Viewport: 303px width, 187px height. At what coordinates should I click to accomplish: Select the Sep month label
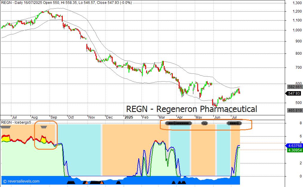54,117
